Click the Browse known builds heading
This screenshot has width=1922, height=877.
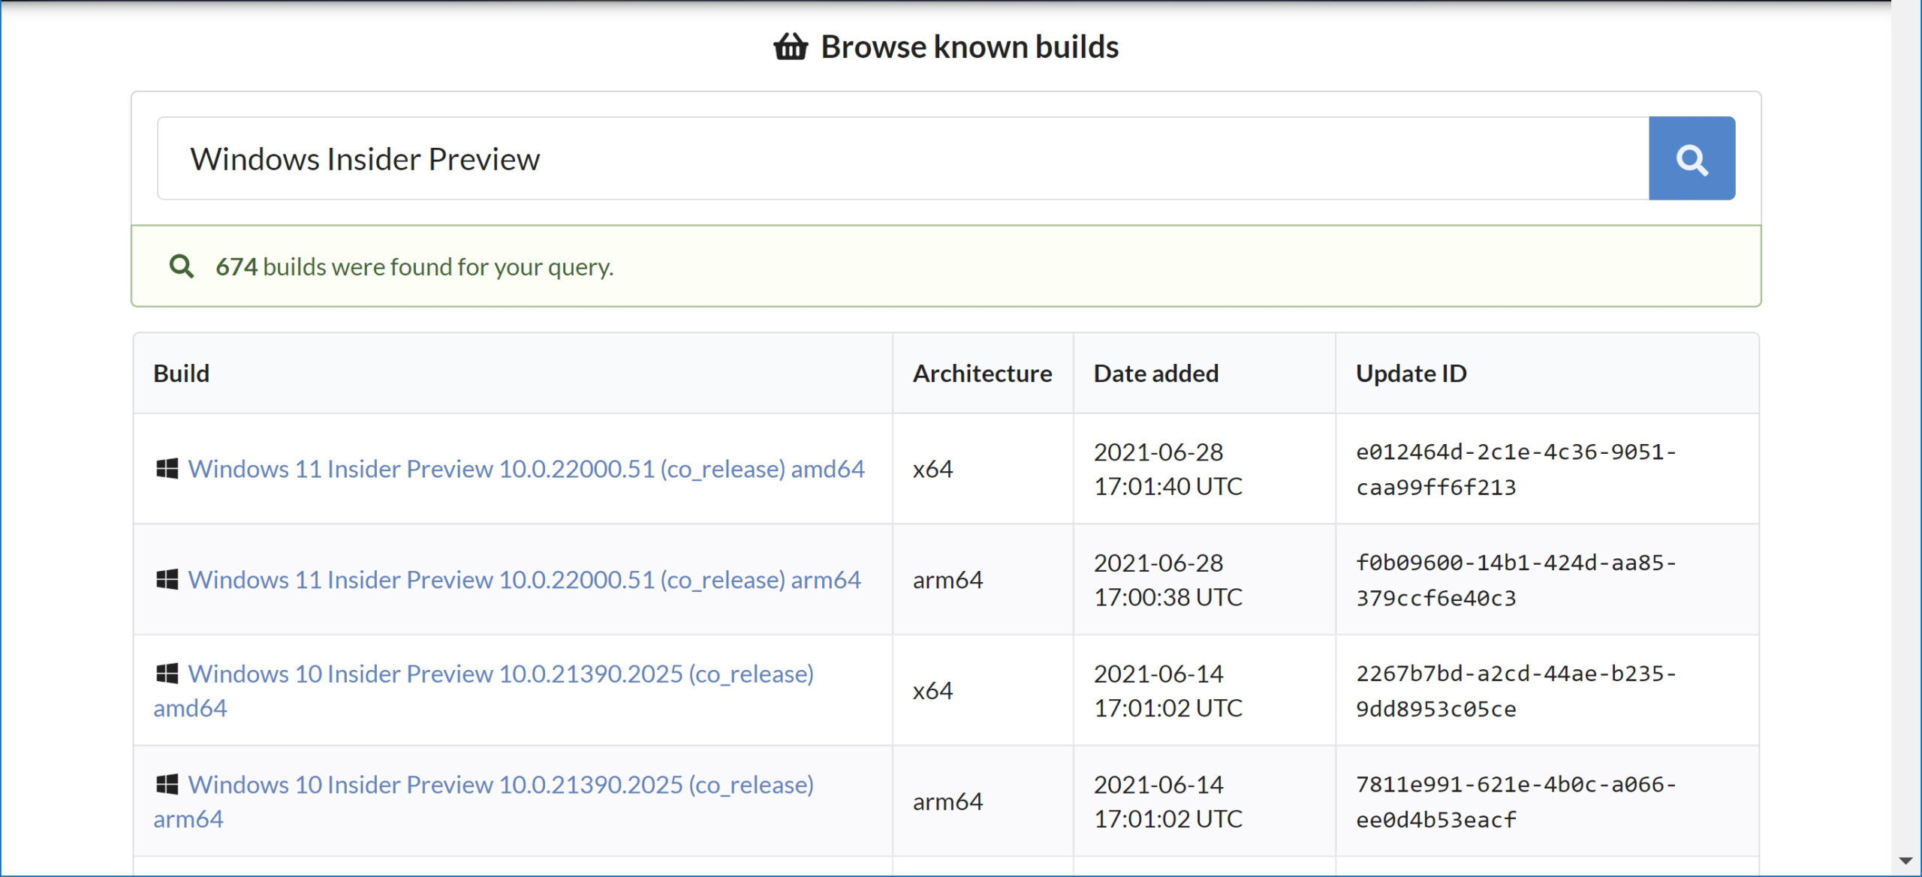969,47
